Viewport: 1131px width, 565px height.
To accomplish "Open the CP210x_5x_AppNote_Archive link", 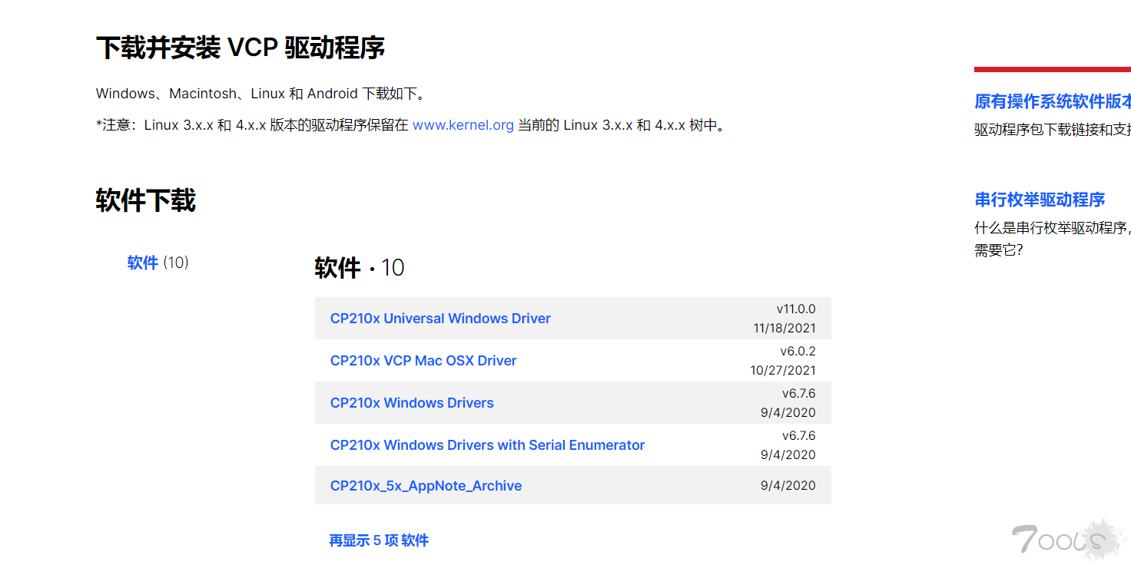I will (426, 486).
